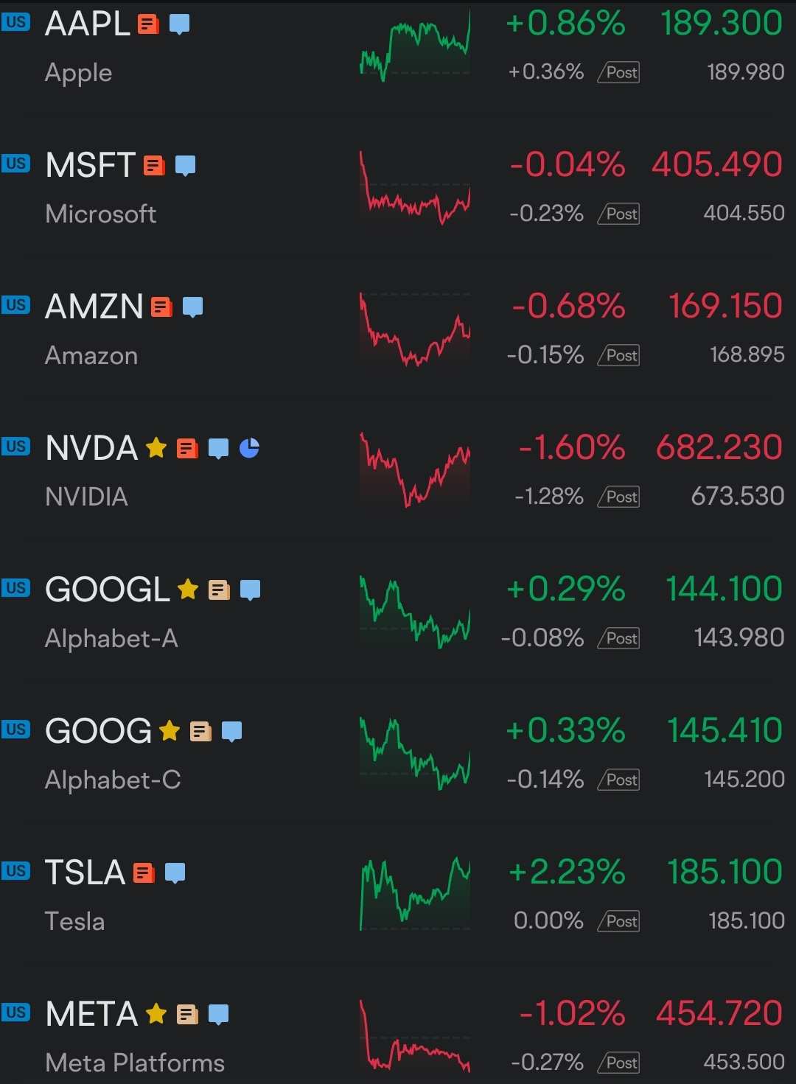Viewport: 796px width, 1084px height.
Task: Click the META yellow star icon
Action: click(156, 1014)
